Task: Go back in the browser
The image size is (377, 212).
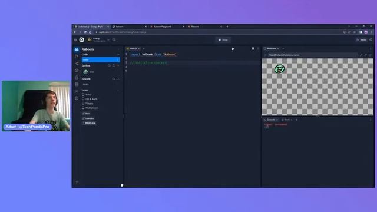Action: tap(75, 32)
